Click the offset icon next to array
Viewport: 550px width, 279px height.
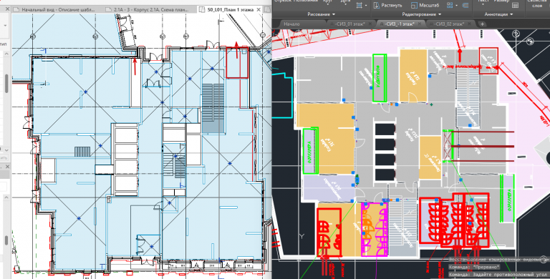465,5
